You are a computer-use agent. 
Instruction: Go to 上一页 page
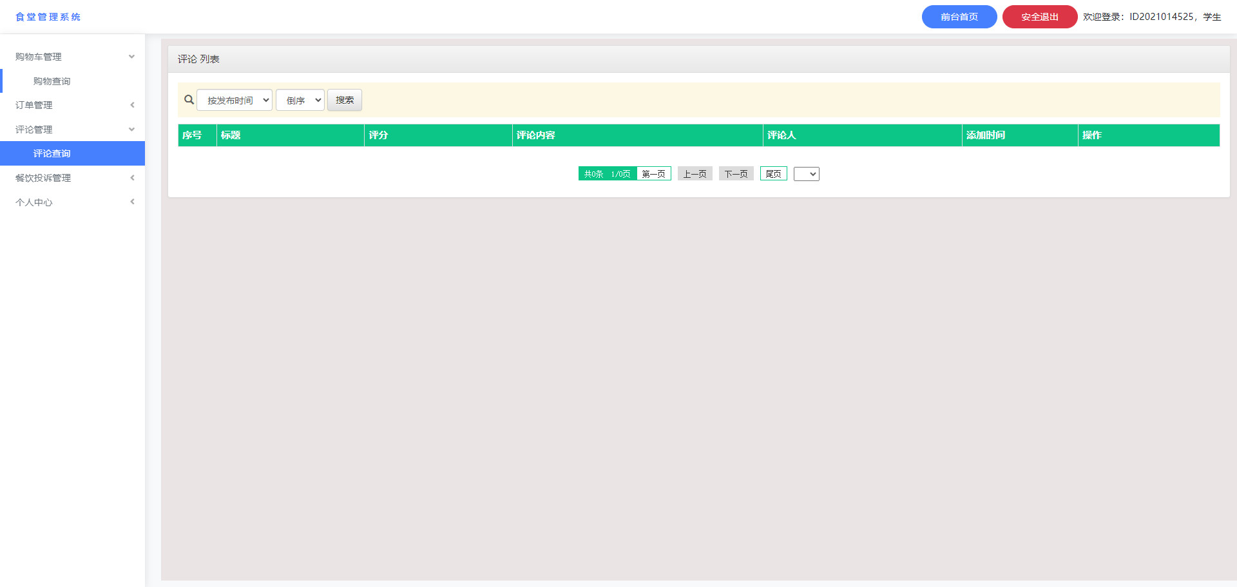coord(695,174)
